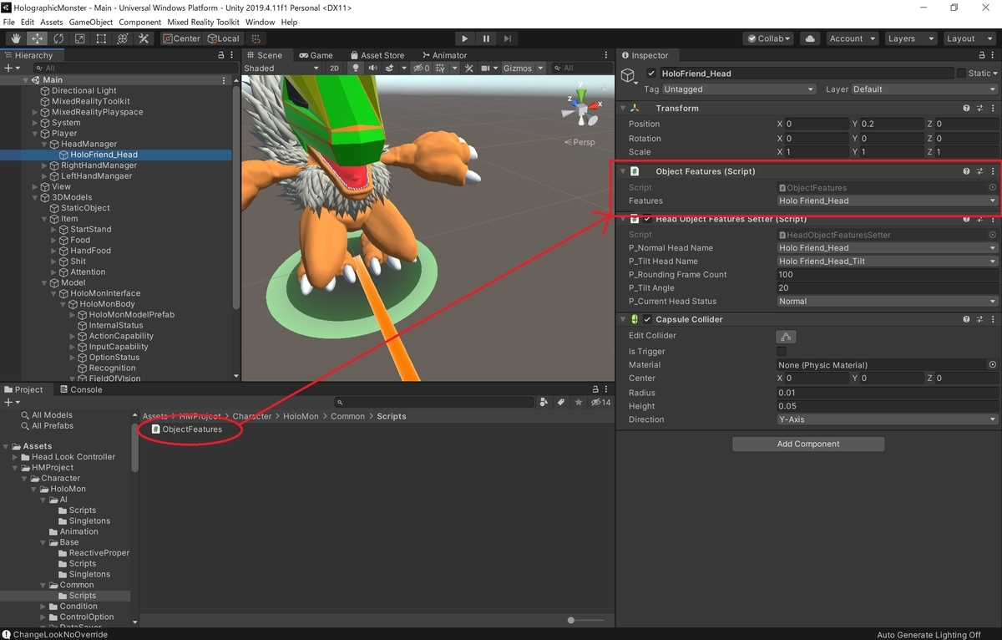This screenshot has width=1002, height=640.
Task: Toggle the Local handle rotation button
Action: pos(223,38)
